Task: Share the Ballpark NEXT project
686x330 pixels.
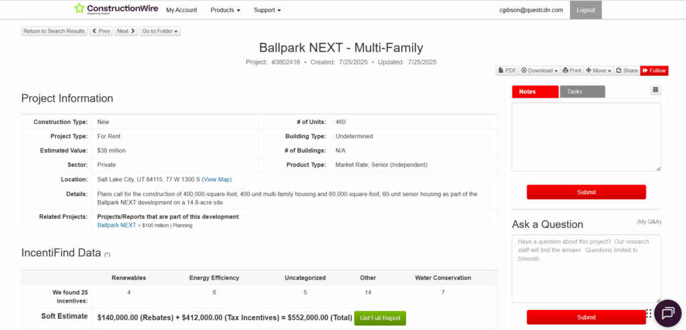Action: 626,70
